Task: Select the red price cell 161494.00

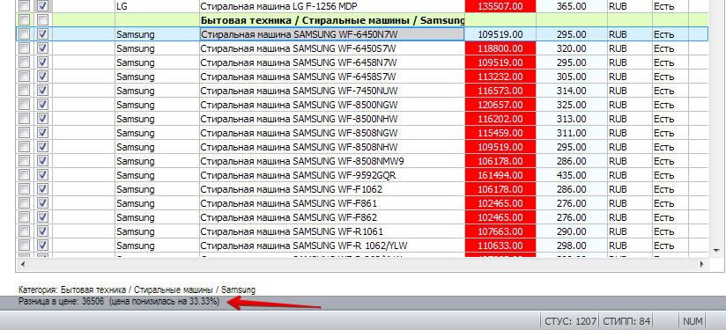Action: pos(500,175)
